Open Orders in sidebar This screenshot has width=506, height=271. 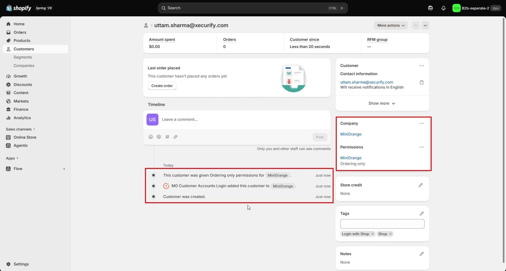click(x=36, y=32)
